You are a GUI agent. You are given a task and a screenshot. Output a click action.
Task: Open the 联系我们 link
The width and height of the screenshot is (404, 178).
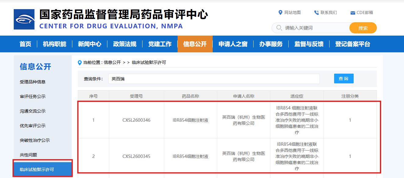(329, 12)
